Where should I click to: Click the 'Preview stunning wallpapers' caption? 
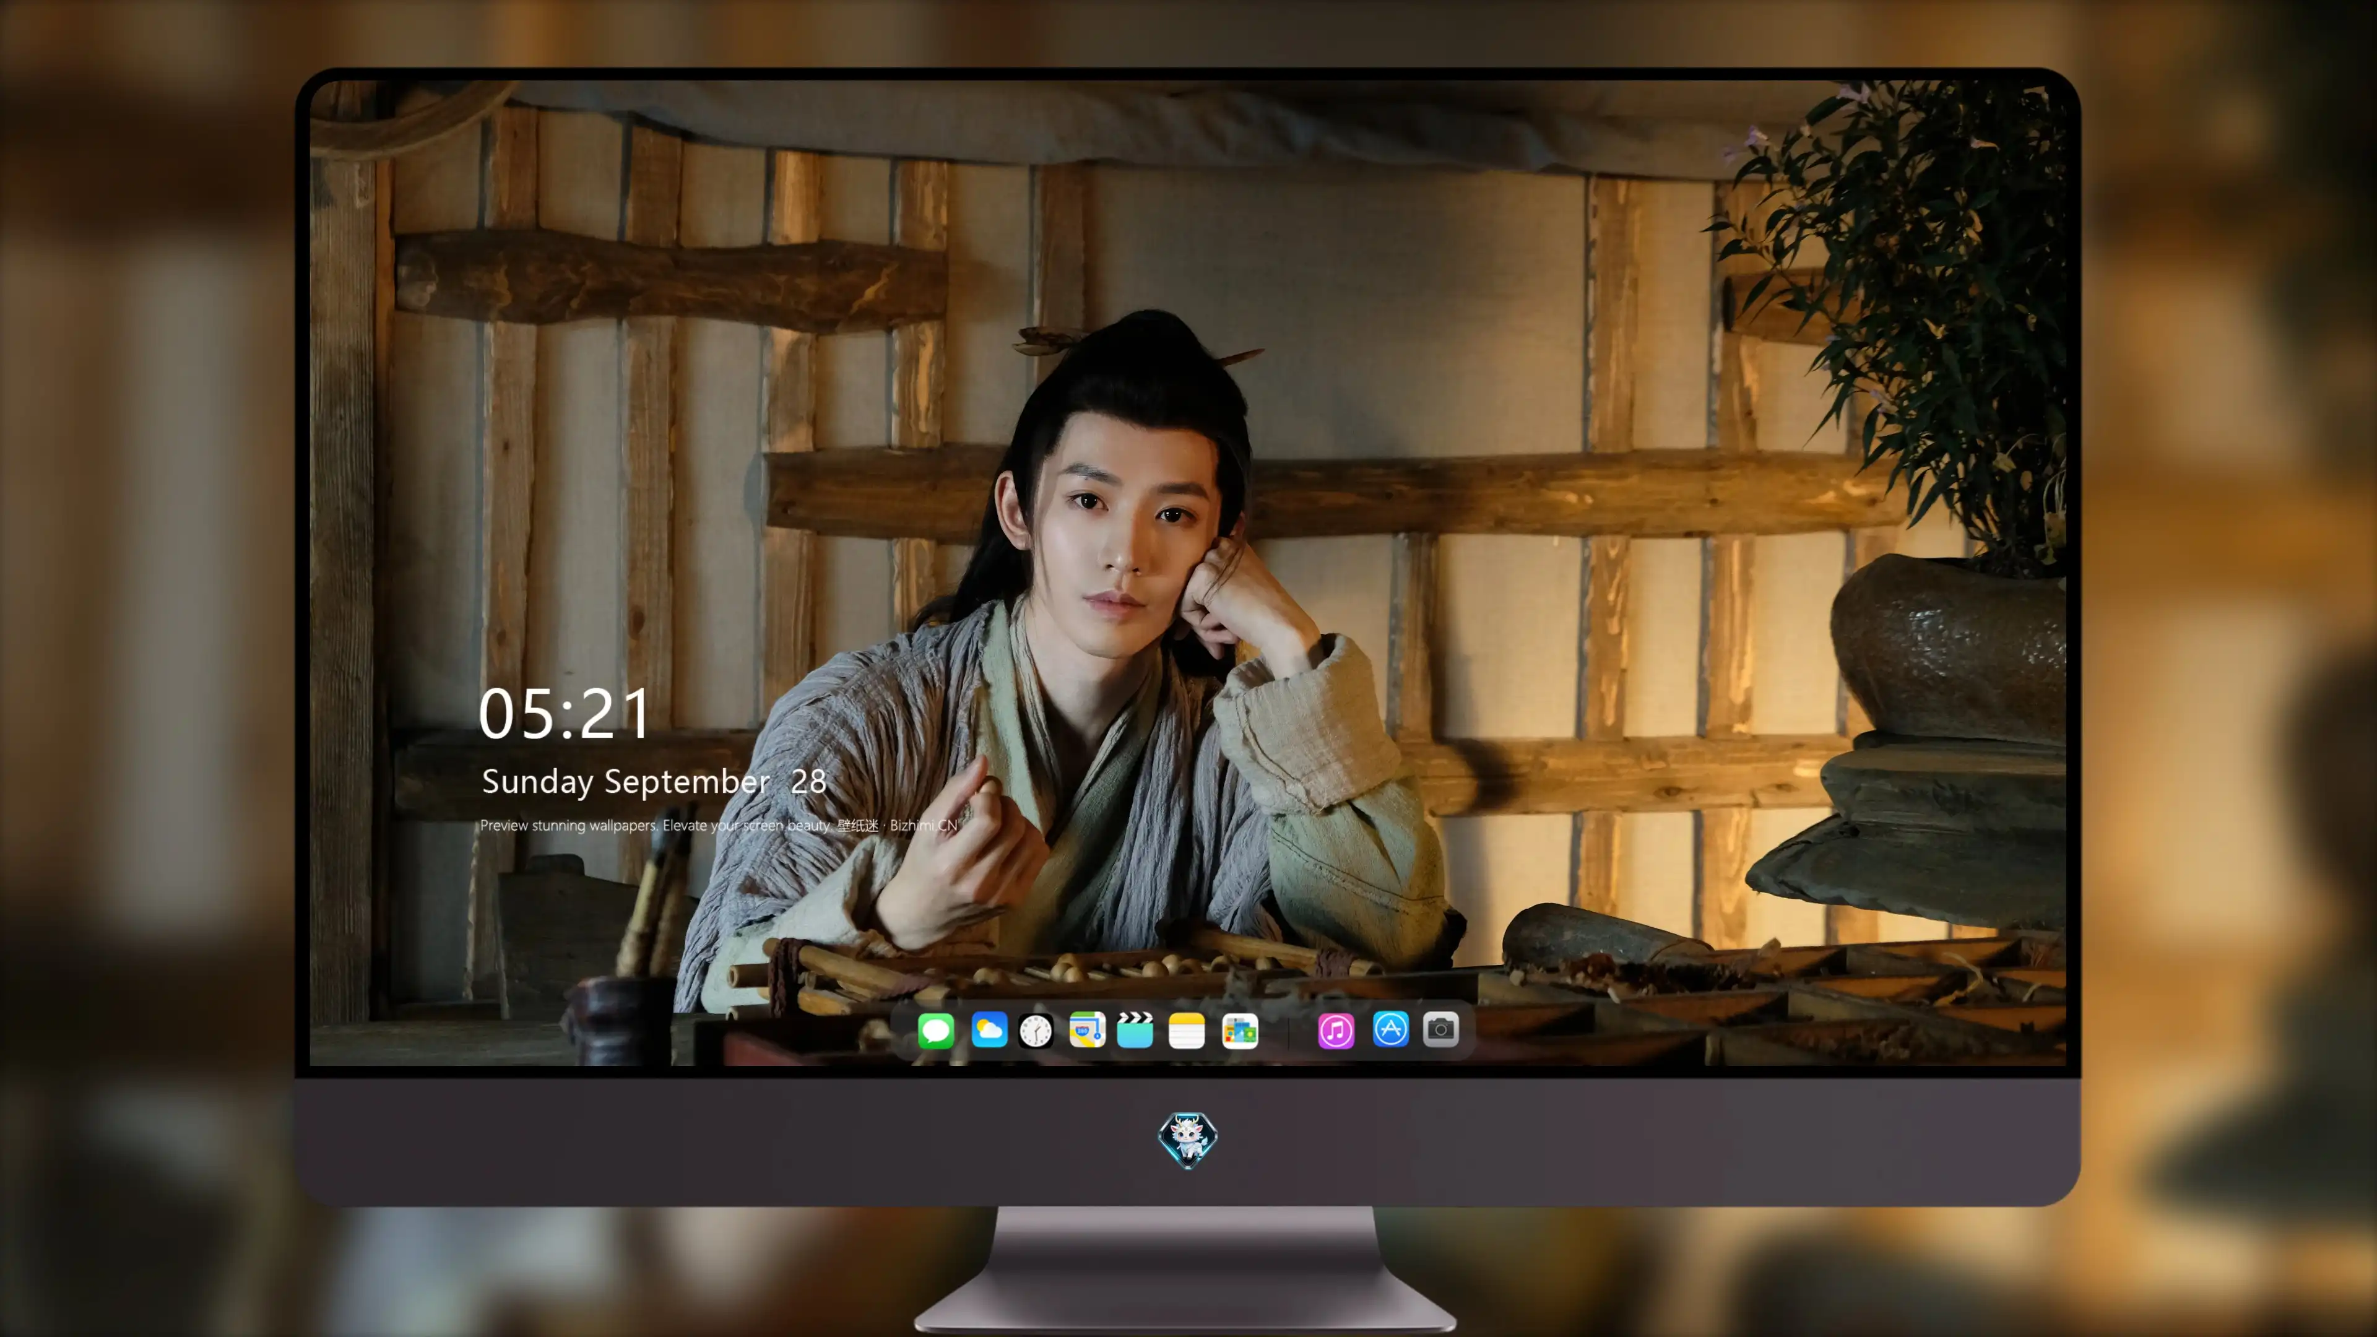coord(568,825)
